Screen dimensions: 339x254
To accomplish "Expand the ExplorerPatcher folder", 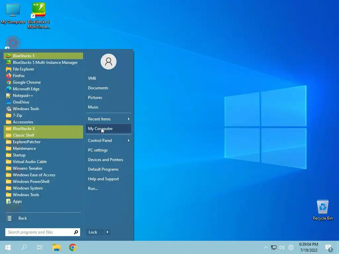I will (x=43, y=142).
